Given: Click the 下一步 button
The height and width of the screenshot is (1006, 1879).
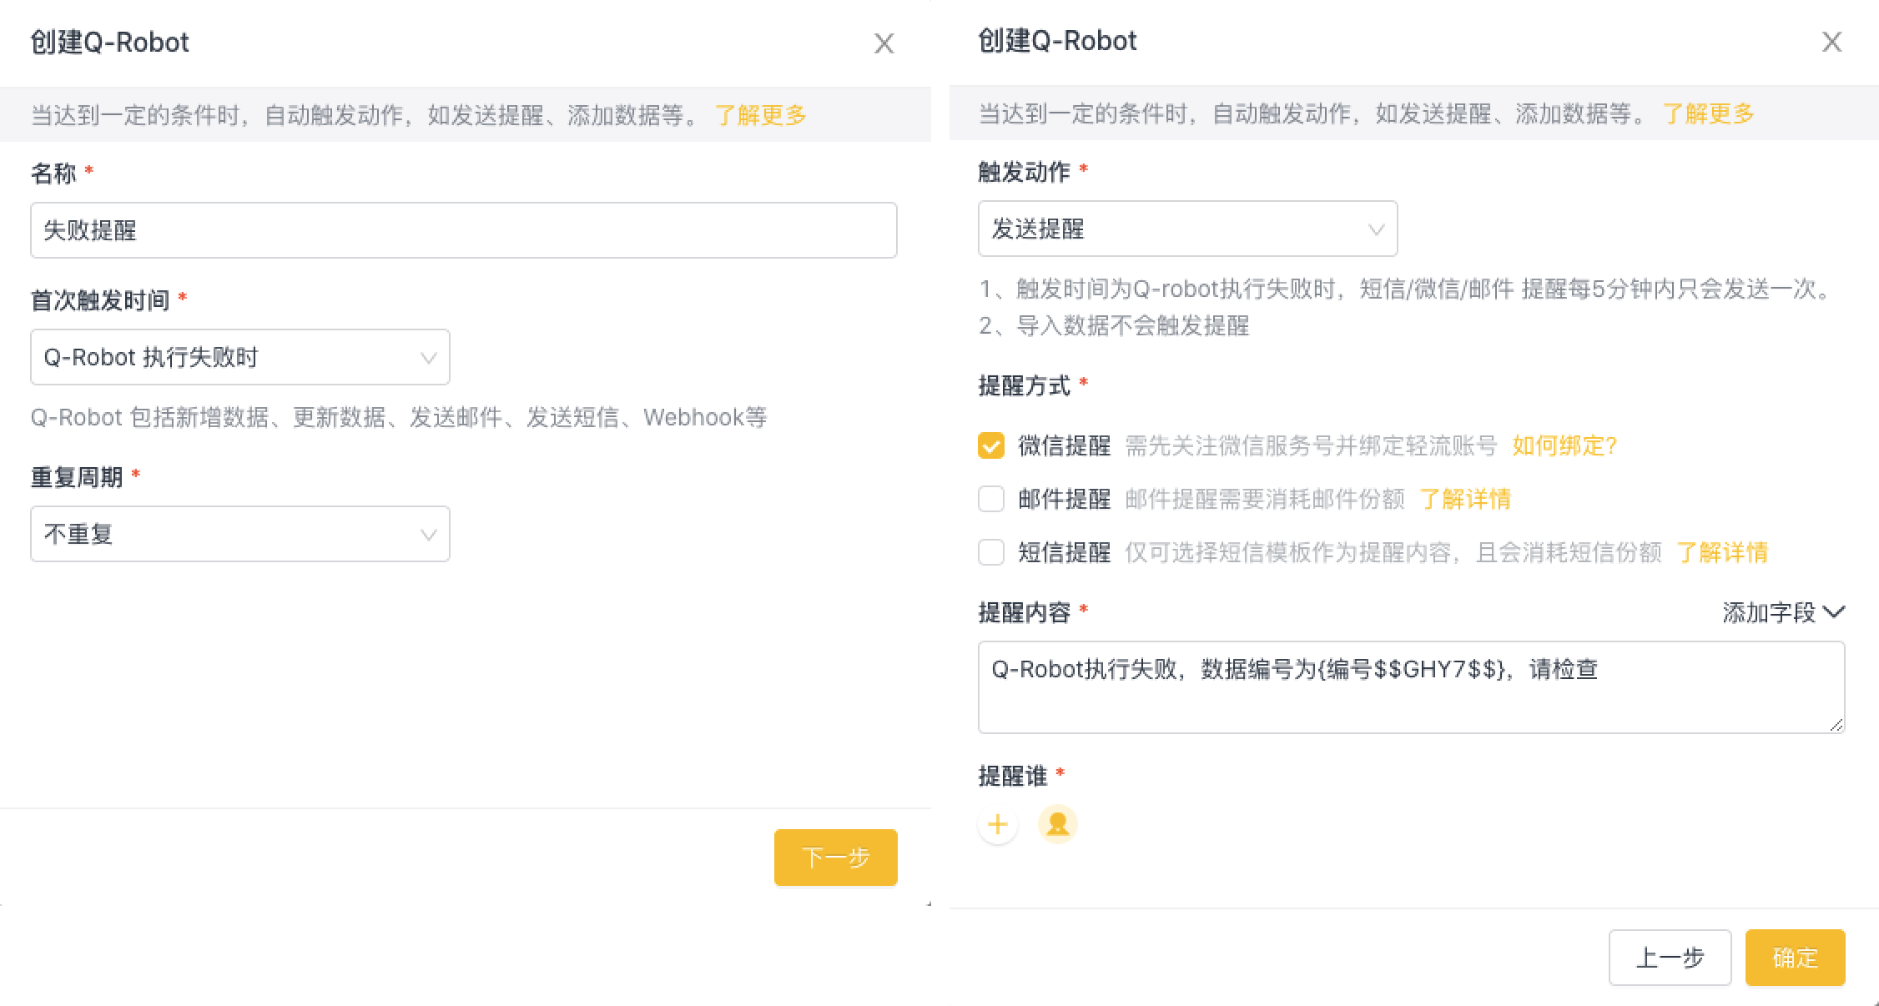Looking at the screenshot, I should (x=835, y=857).
